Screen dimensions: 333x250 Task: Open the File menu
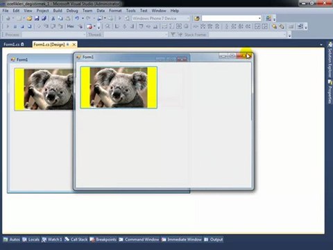click(x=6, y=10)
